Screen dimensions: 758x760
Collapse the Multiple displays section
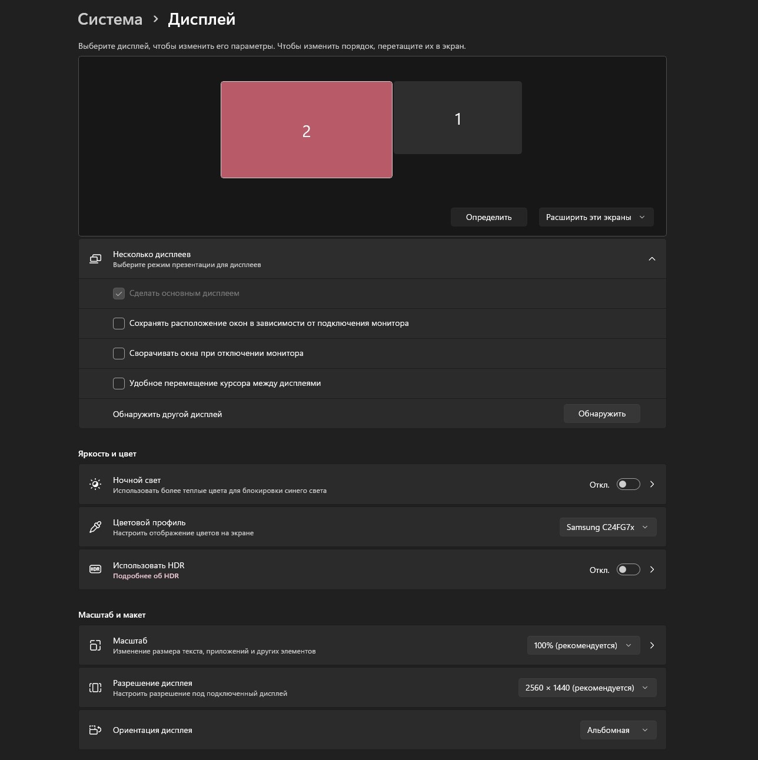pyautogui.click(x=652, y=259)
